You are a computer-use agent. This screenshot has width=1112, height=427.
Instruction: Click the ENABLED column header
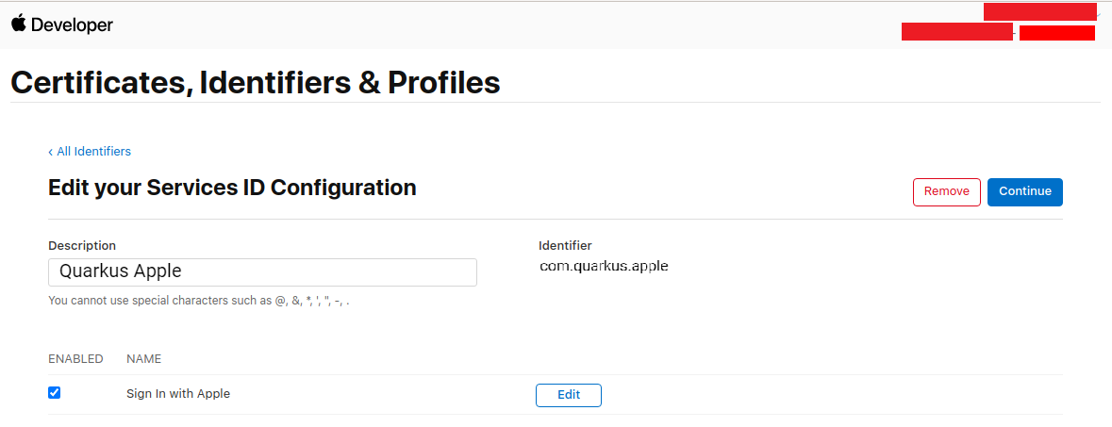click(x=75, y=359)
